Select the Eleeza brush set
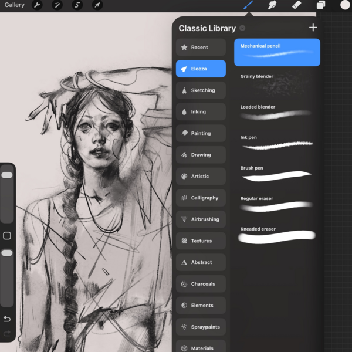Image resolution: width=352 pixels, height=352 pixels. click(201, 69)
